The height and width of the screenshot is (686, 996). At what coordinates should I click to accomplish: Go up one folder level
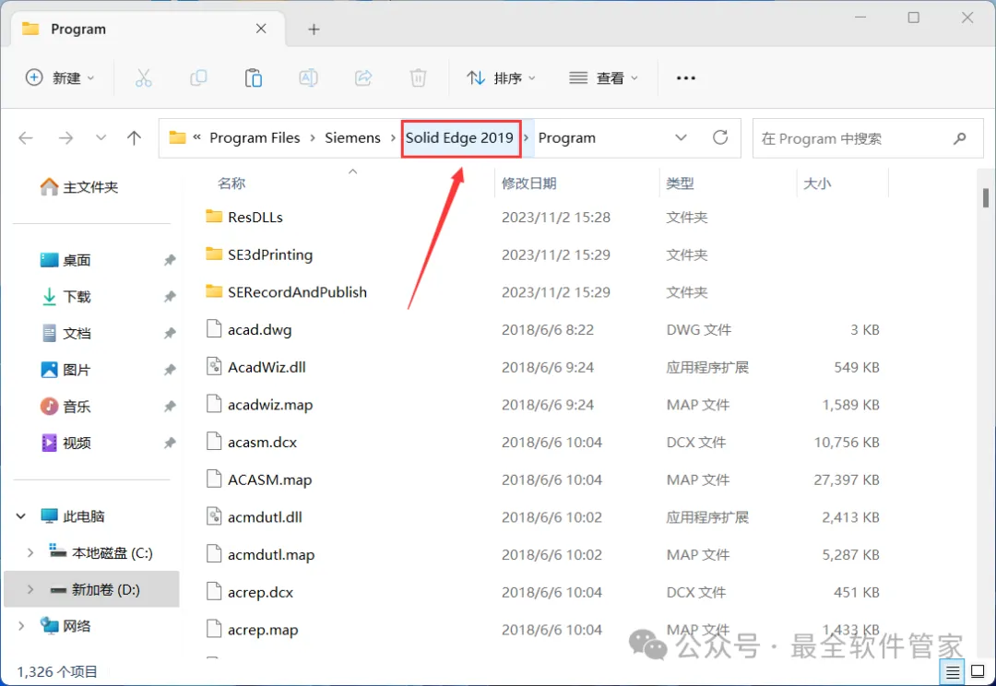(134, 137)
